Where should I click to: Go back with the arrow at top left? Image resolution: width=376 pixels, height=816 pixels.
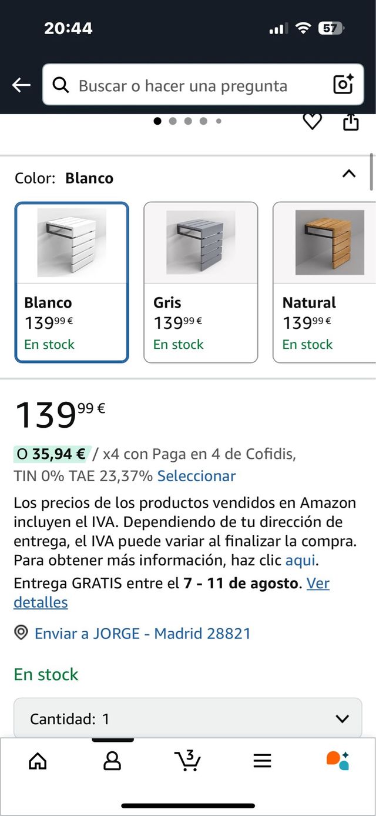point(21,85)
